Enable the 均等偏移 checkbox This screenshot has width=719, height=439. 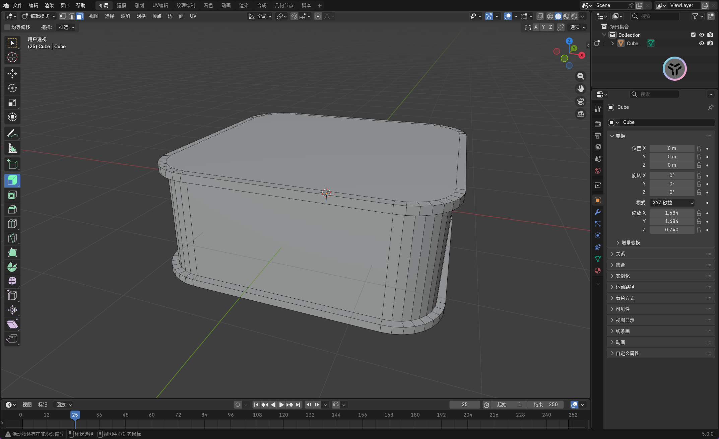7,27
